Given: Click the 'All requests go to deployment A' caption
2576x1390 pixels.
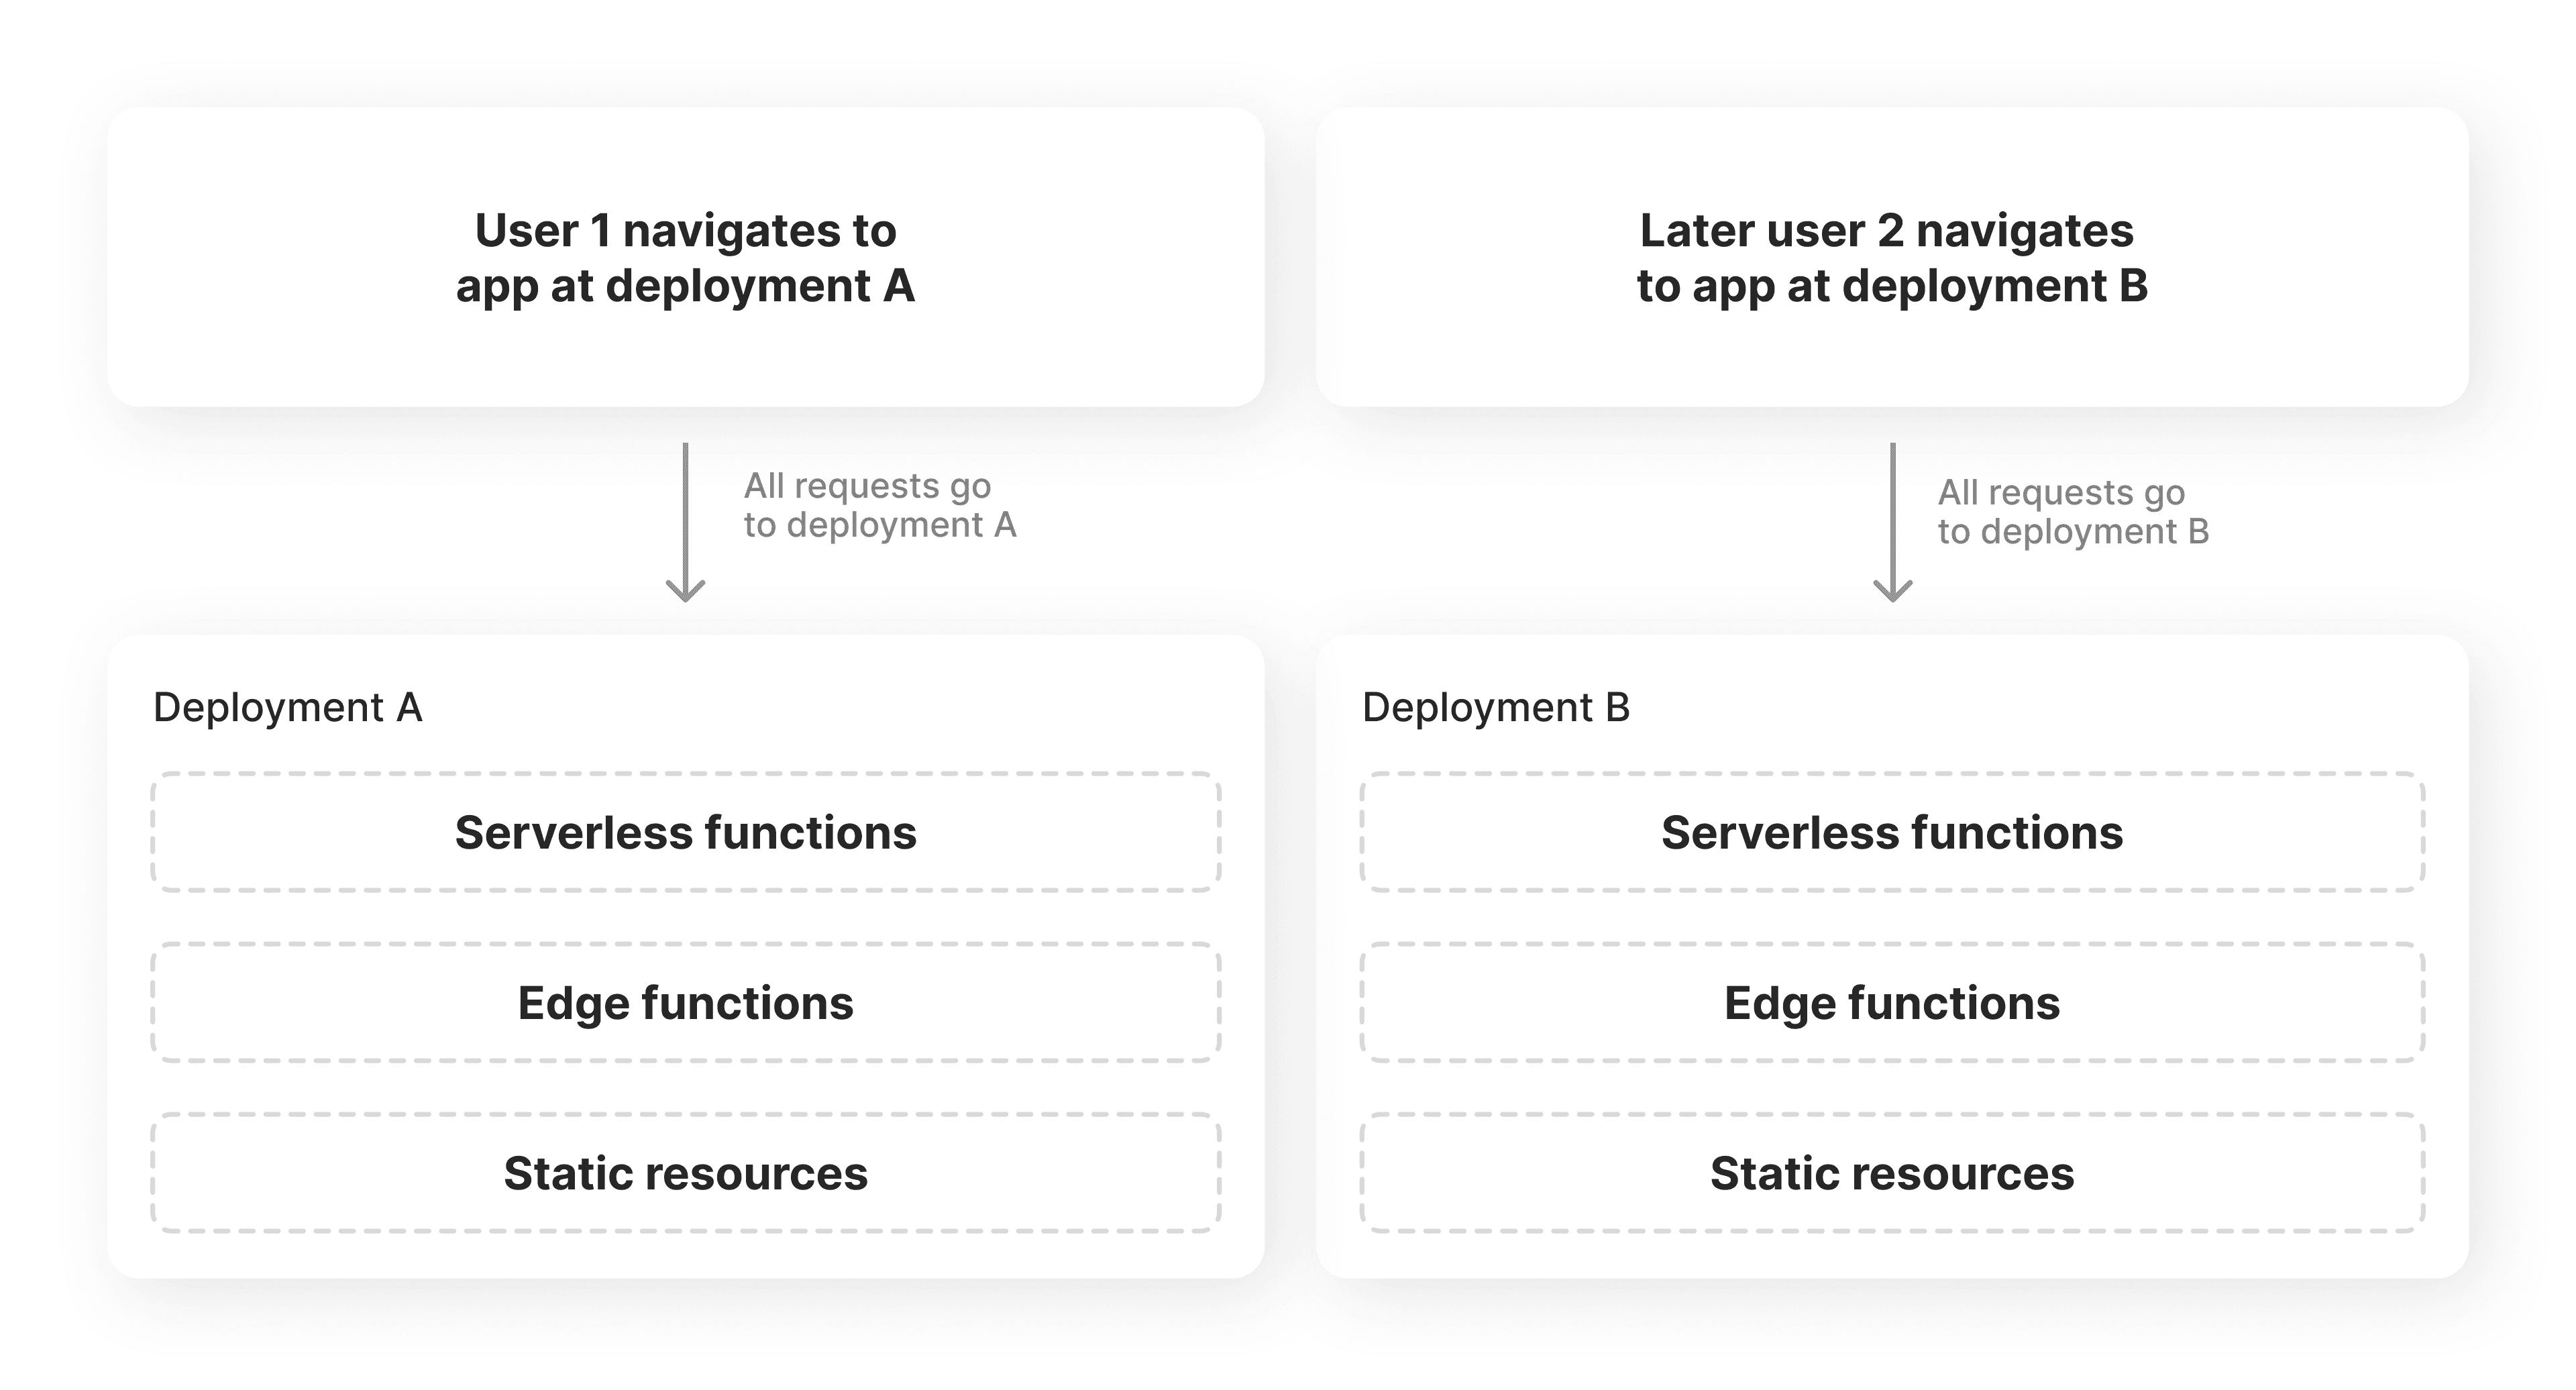Looking at the screenshot, I should pyautogui.click(x=880, y=505).
